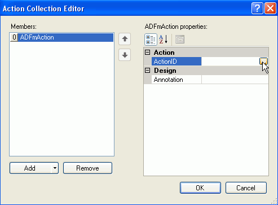Click the ActionID ellipsis browse button

(x=263, y=62)
